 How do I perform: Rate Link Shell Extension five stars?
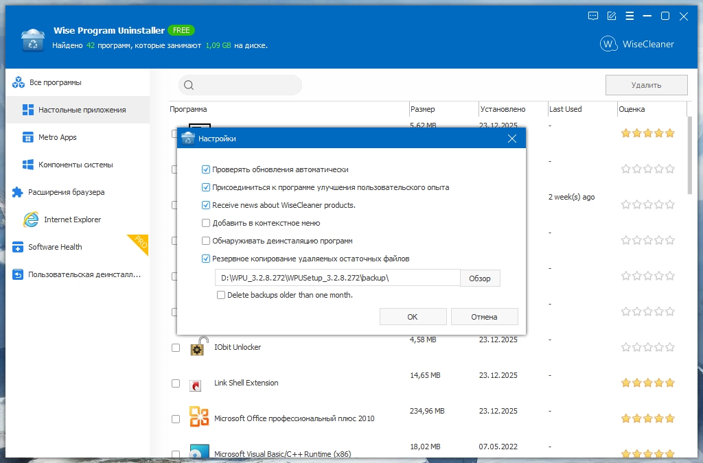[670, 383]
